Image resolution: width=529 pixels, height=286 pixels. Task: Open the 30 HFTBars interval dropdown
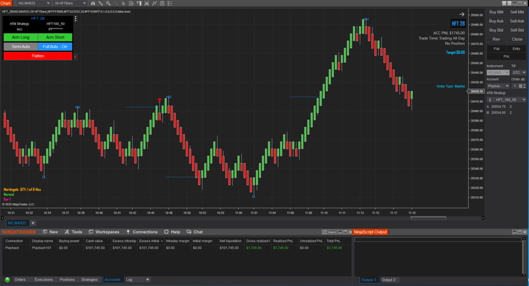click(x=70, y=3)
